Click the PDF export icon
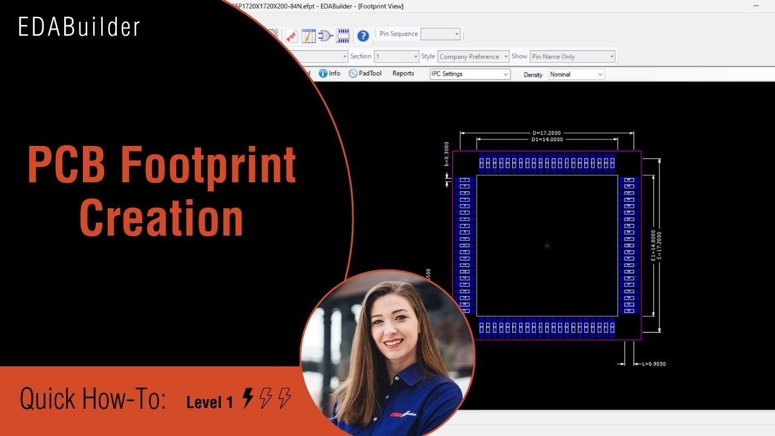This screenshot has height=436, width=775. click(291, 36)
